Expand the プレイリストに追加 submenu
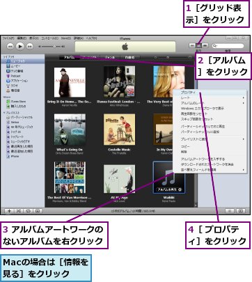This screenshot has height=282, width=252. 210,139
